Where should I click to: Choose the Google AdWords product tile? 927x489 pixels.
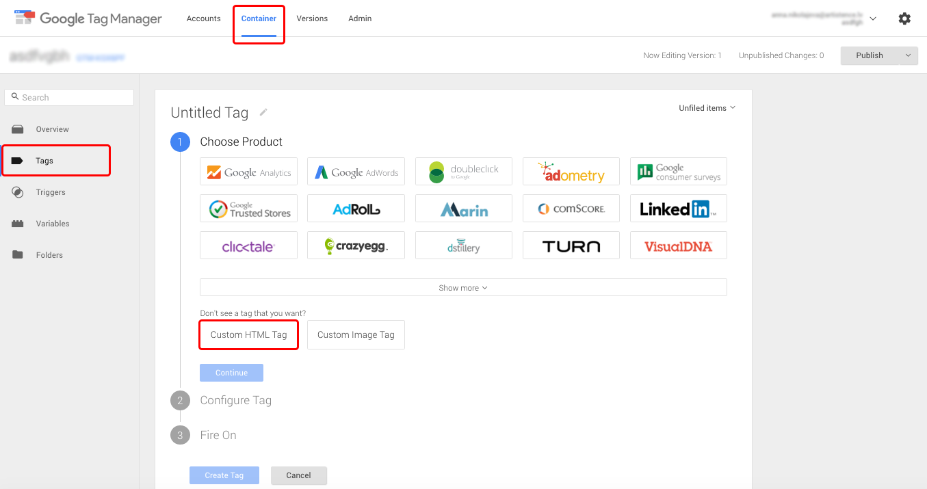(356, 172)
